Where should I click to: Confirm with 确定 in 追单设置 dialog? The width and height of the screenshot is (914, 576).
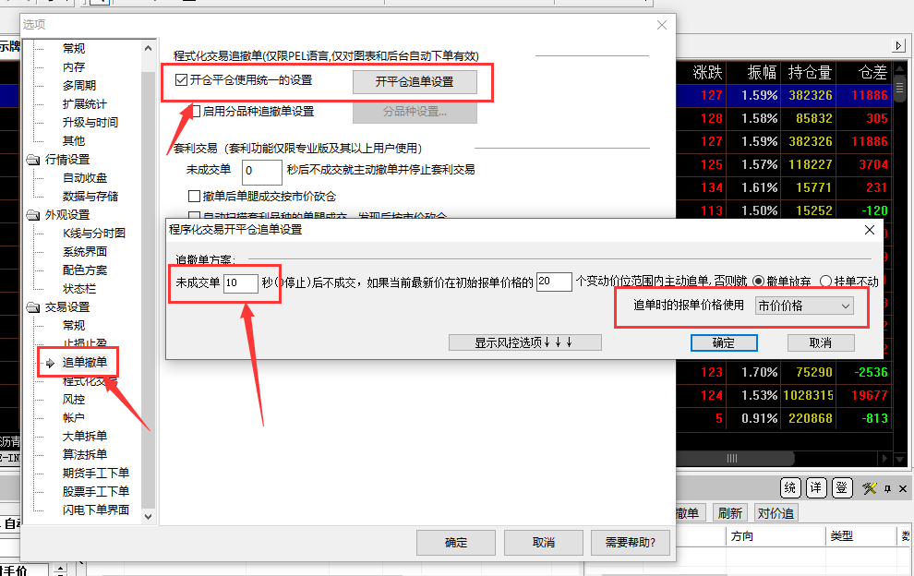[x=724, y=342]
